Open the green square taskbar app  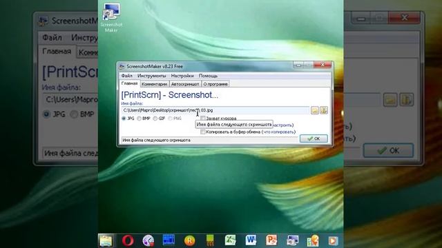[x=210, y=240]
